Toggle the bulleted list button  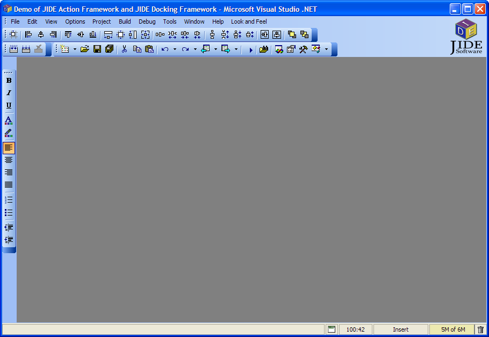[9, 212]
